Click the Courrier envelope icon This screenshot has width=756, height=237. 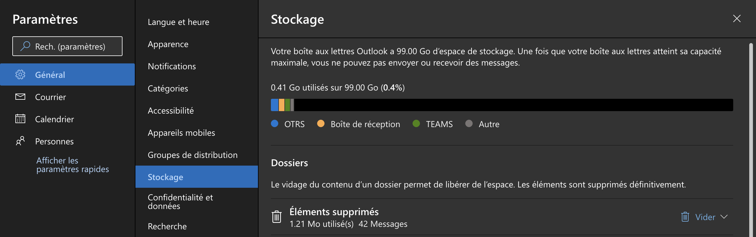click(20, 97)
